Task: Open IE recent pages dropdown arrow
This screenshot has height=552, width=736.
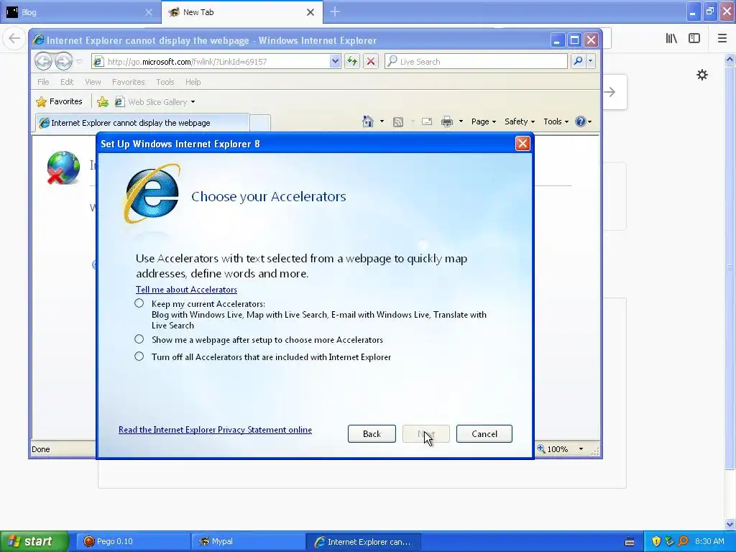Action: pos(79,62)
